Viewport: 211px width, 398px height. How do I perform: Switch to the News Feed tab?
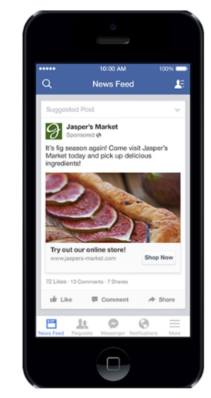coord(51,327)
